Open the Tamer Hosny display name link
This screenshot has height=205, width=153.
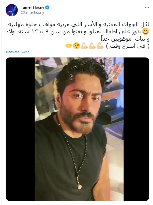(33, 7)
